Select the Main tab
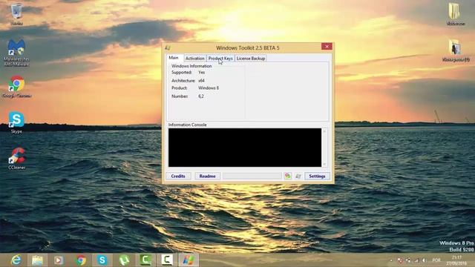475x267 pixels. click(174, 58)
